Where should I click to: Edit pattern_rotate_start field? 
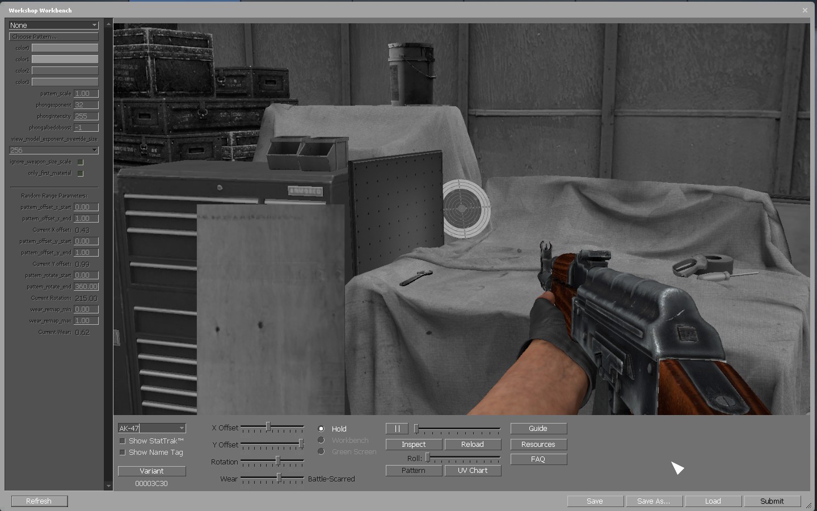[86, 275]
